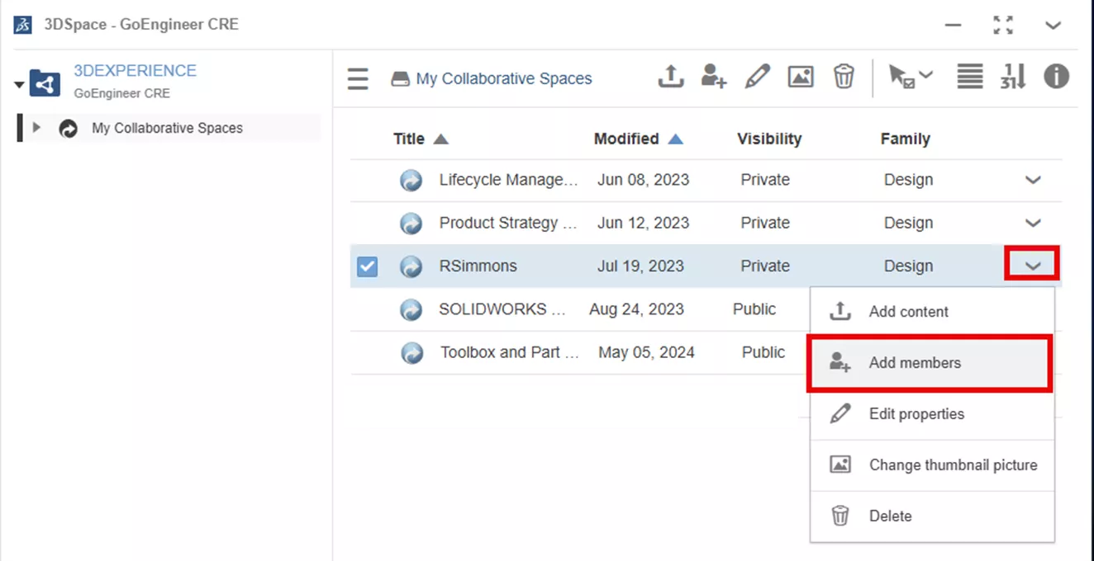Click the Jun 12, 2023 date cell

coord(643,223)
